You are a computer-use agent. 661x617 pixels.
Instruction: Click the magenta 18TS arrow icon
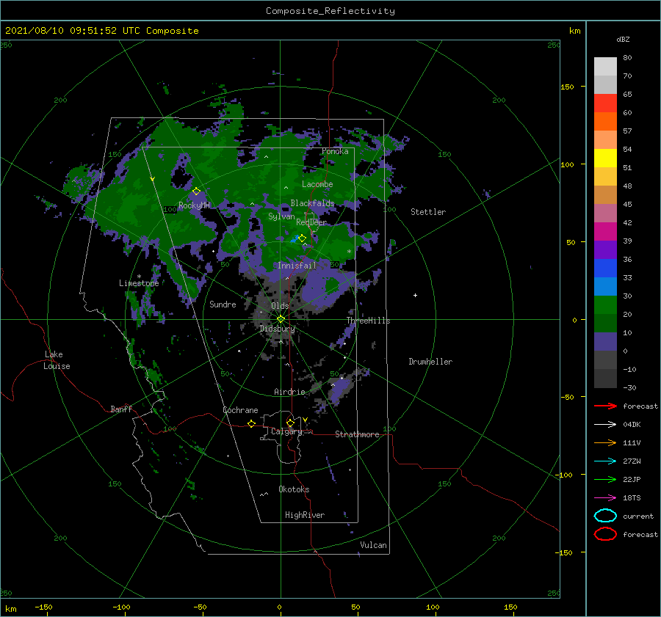pos(605,498)
